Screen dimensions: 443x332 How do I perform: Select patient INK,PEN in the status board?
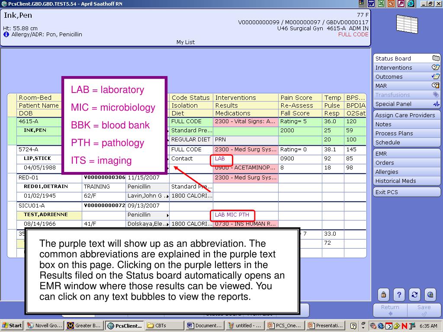(35, 130)
